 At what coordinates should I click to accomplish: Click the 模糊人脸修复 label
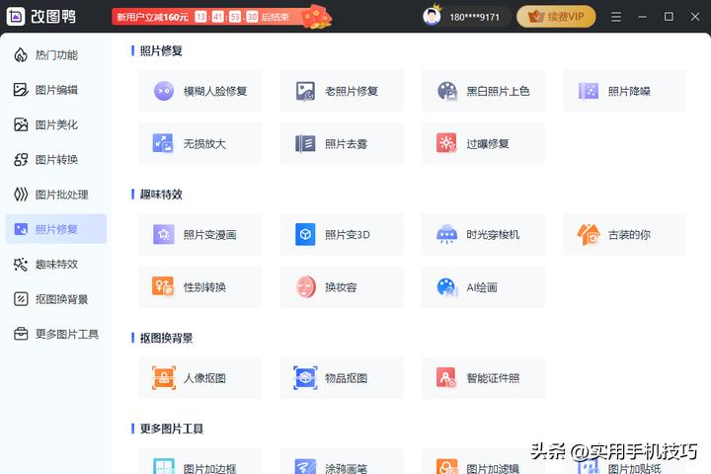[x=215, y=91]
